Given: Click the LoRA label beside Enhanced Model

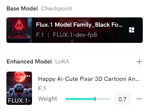Looking at the screenshot, I should [62, 61].
